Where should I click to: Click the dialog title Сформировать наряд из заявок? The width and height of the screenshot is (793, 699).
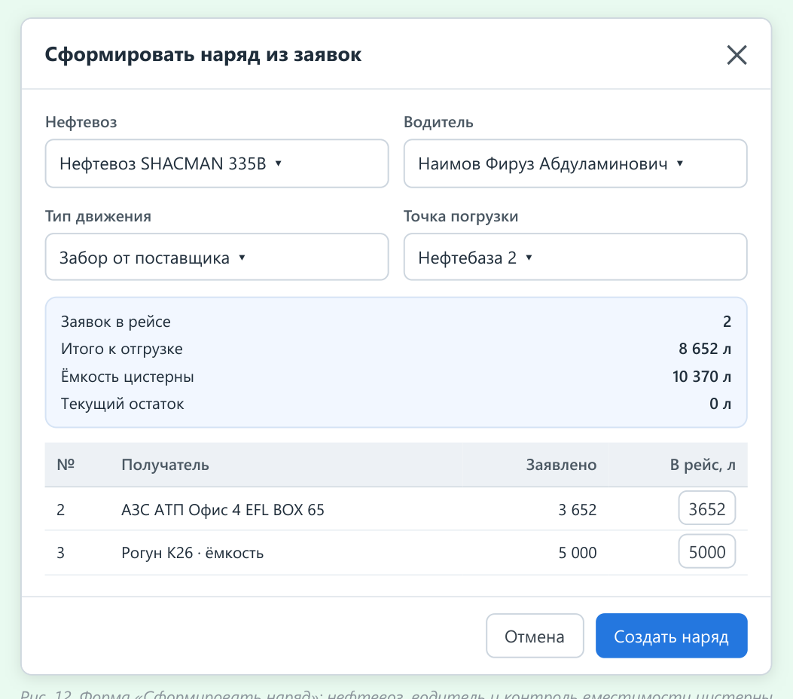pyautogui.click(x=203, y=54)
